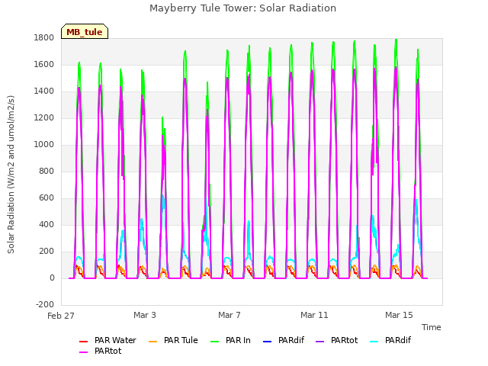Click the 1800 y-axis tick label
Image resolution: width=488 pixels, height=366 pixels.
44,37
